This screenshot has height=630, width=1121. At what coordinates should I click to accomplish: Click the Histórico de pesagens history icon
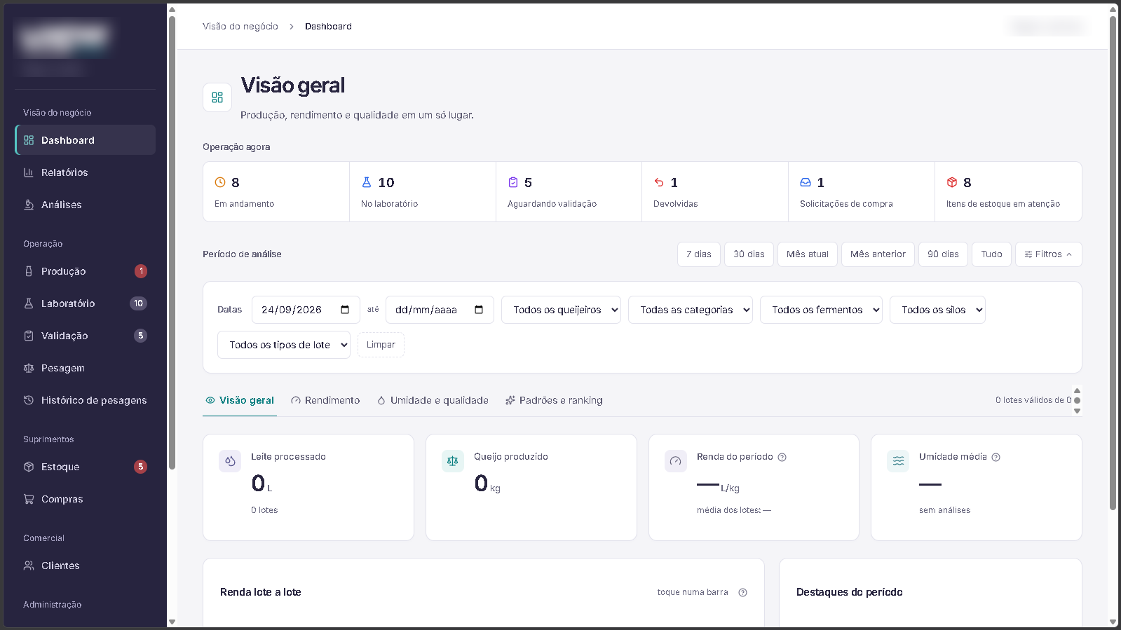pyautogui.click(x=29, y=400)
